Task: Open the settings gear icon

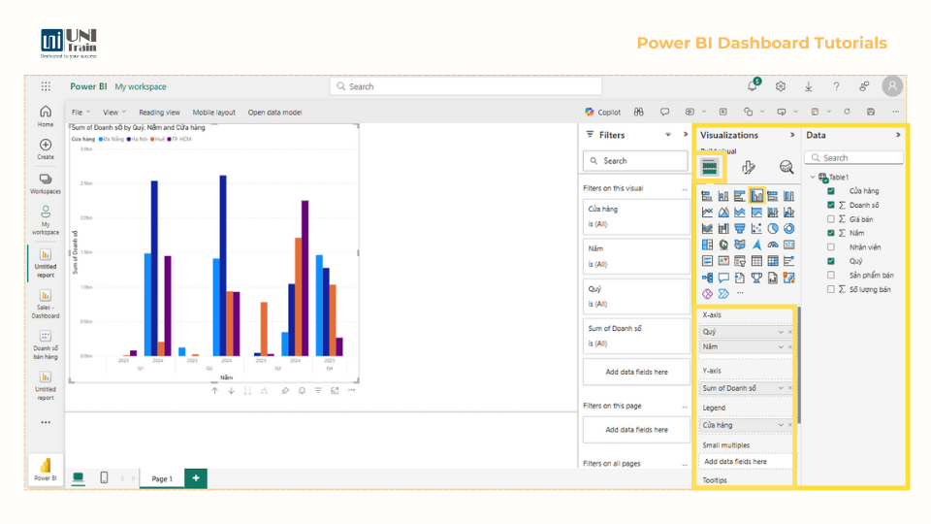Action: (780, 86)
